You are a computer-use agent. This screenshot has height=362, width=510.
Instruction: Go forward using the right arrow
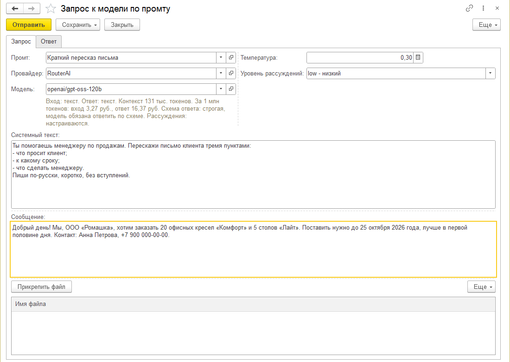32,9
